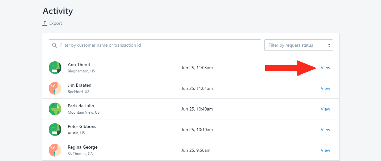381x161 pixels.
Task: Select Ann Theret's green avatar
Action: coord(55,68)
